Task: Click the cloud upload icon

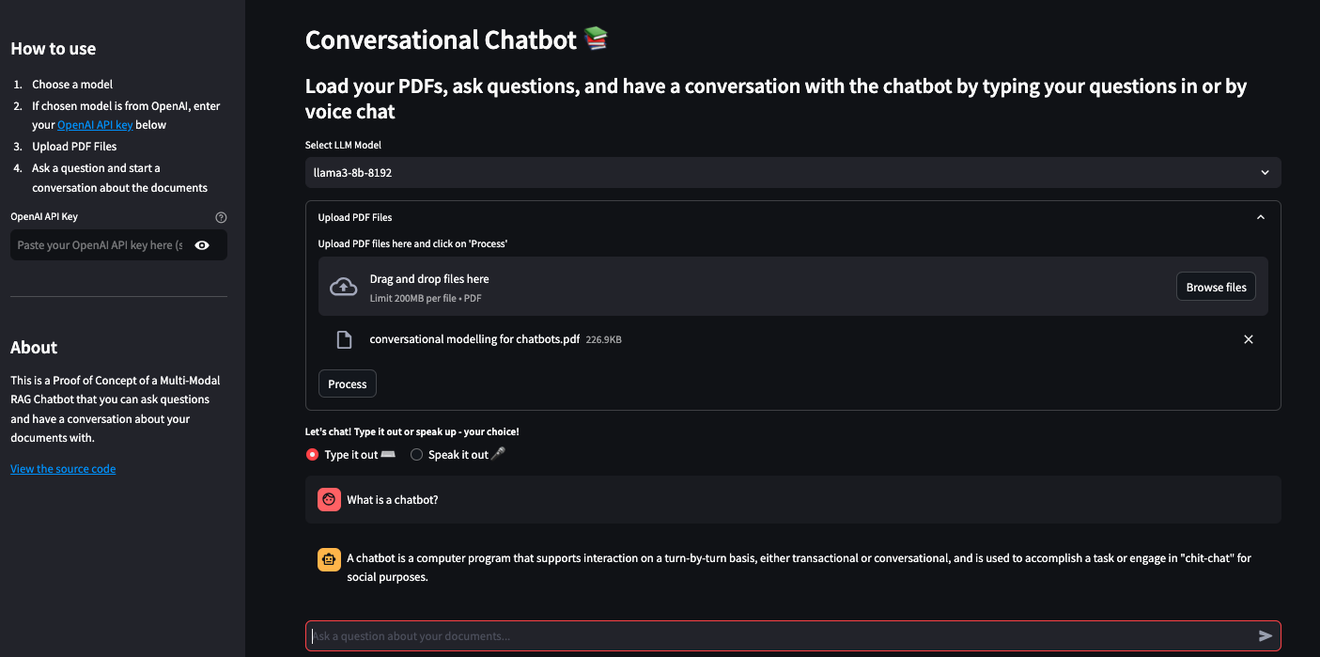Action: [x=344, y=285]
